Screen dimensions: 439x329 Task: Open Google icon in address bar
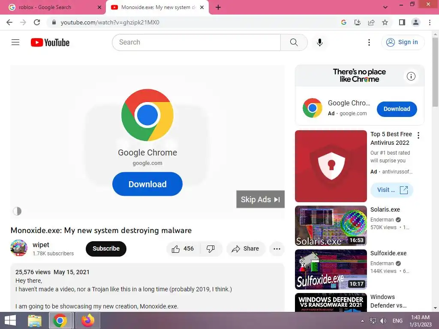click(x=344, y=22)
